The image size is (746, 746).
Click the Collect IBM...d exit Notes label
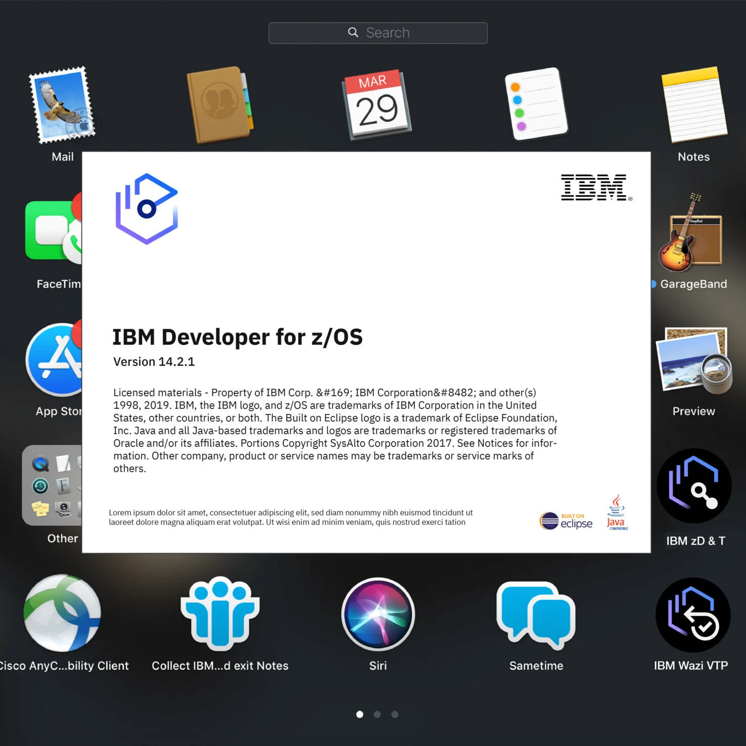click(220, 666)
